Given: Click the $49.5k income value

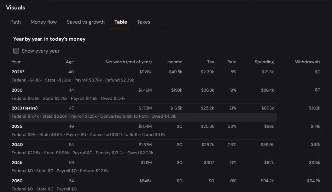Looking at the screenshot, I should tap(176, 72).
